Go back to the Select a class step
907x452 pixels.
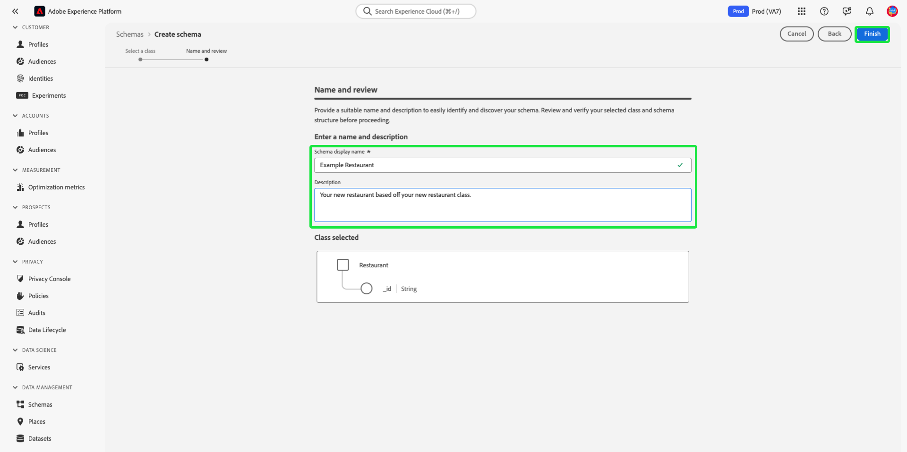[x=140, y=59]
